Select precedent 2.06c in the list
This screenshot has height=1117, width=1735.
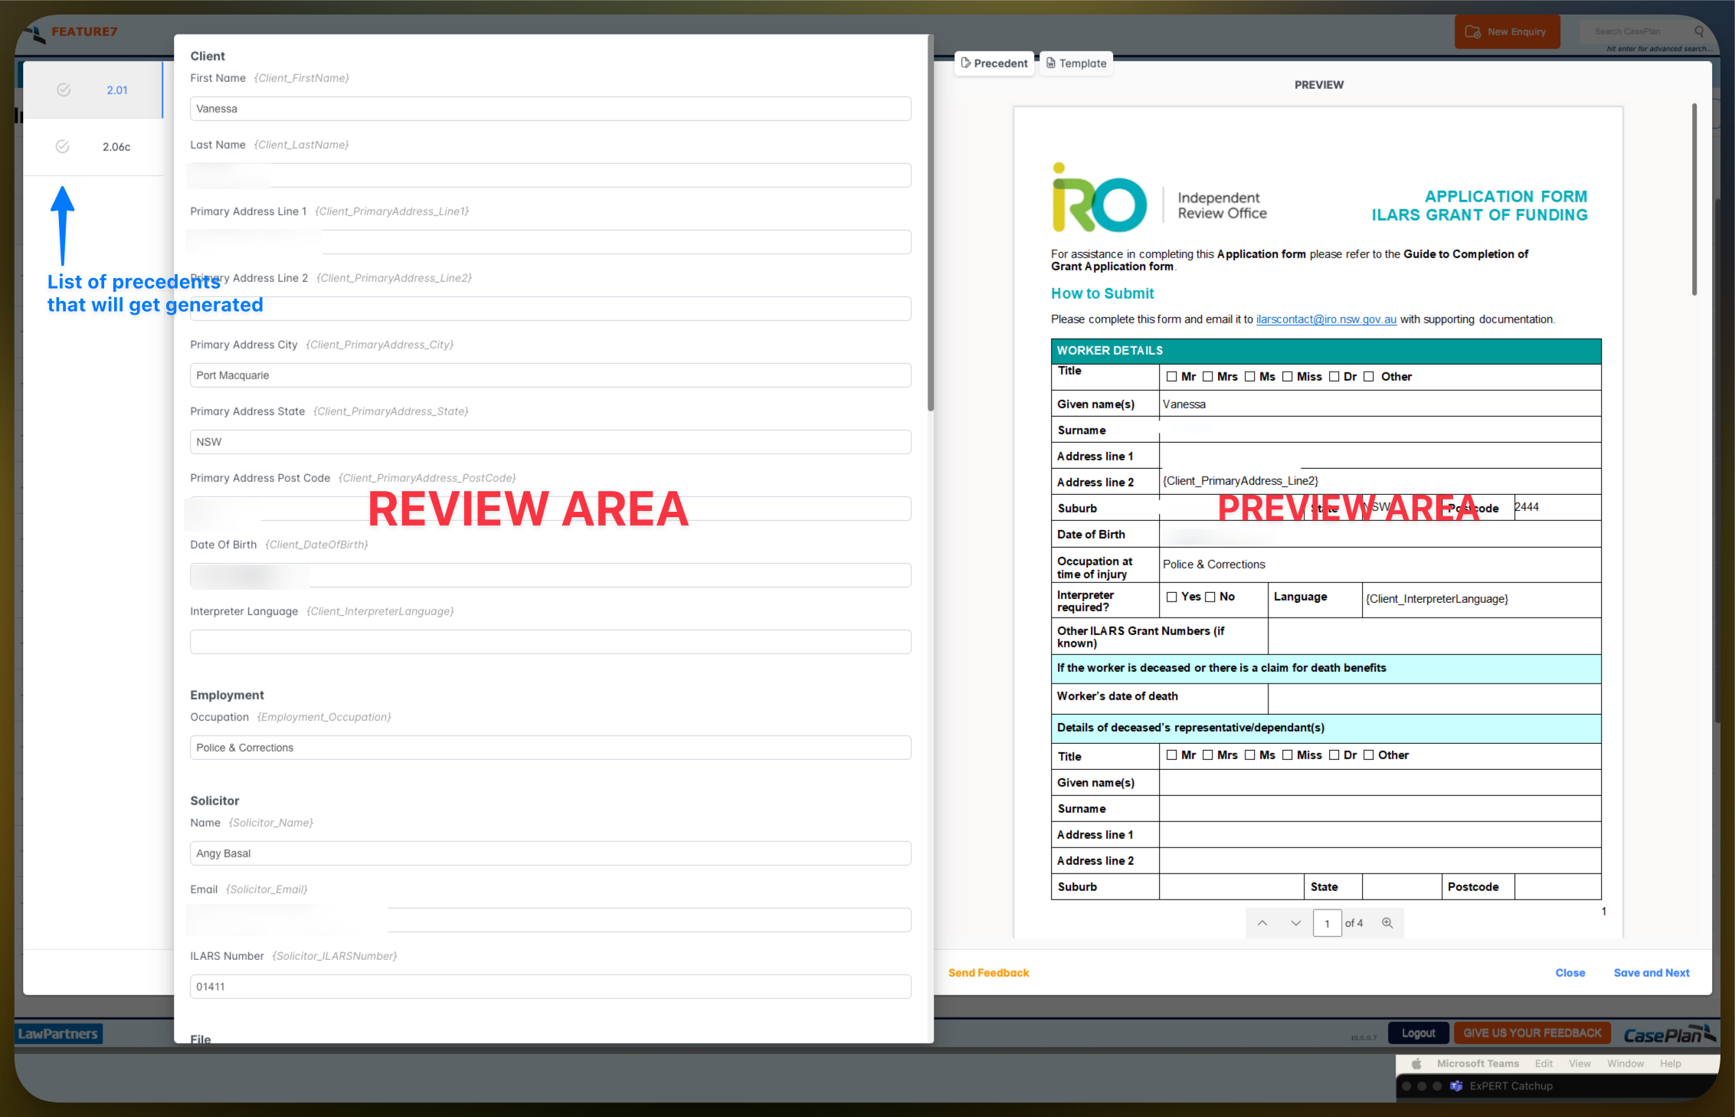coord(93,146)
